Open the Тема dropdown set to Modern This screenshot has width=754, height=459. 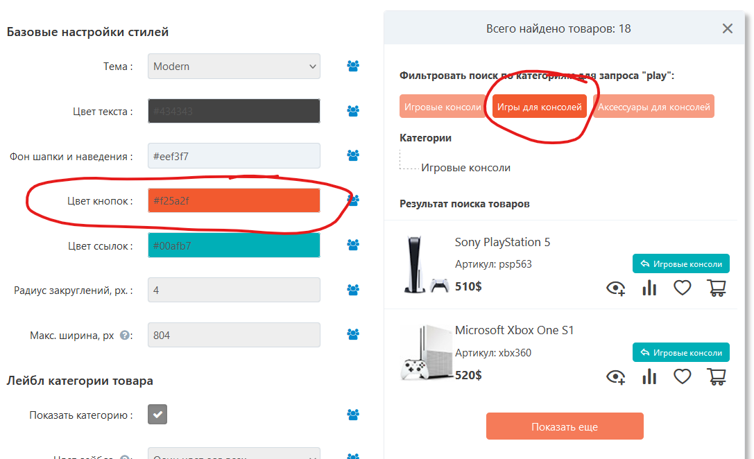234,67
